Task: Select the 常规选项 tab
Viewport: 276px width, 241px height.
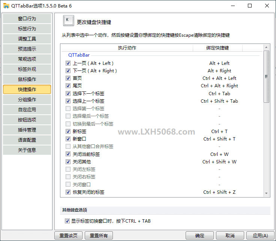Action: click(x=27, y=59)
